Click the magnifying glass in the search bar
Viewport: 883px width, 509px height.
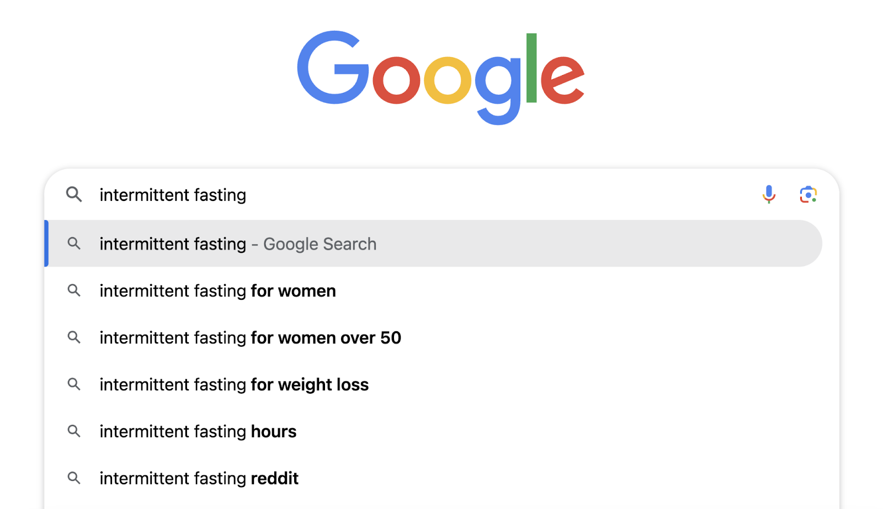[74, 194]
